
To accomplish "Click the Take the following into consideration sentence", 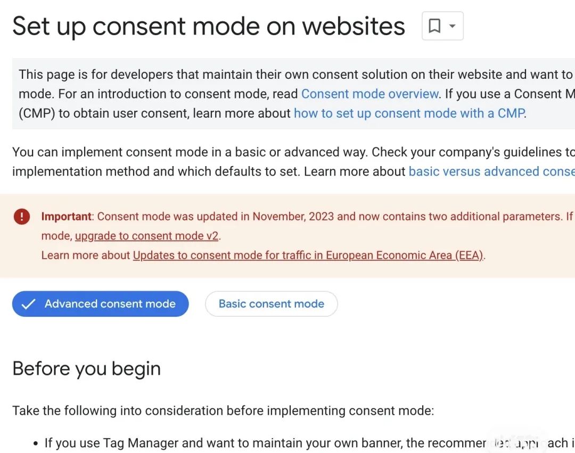I will (223, 410).
